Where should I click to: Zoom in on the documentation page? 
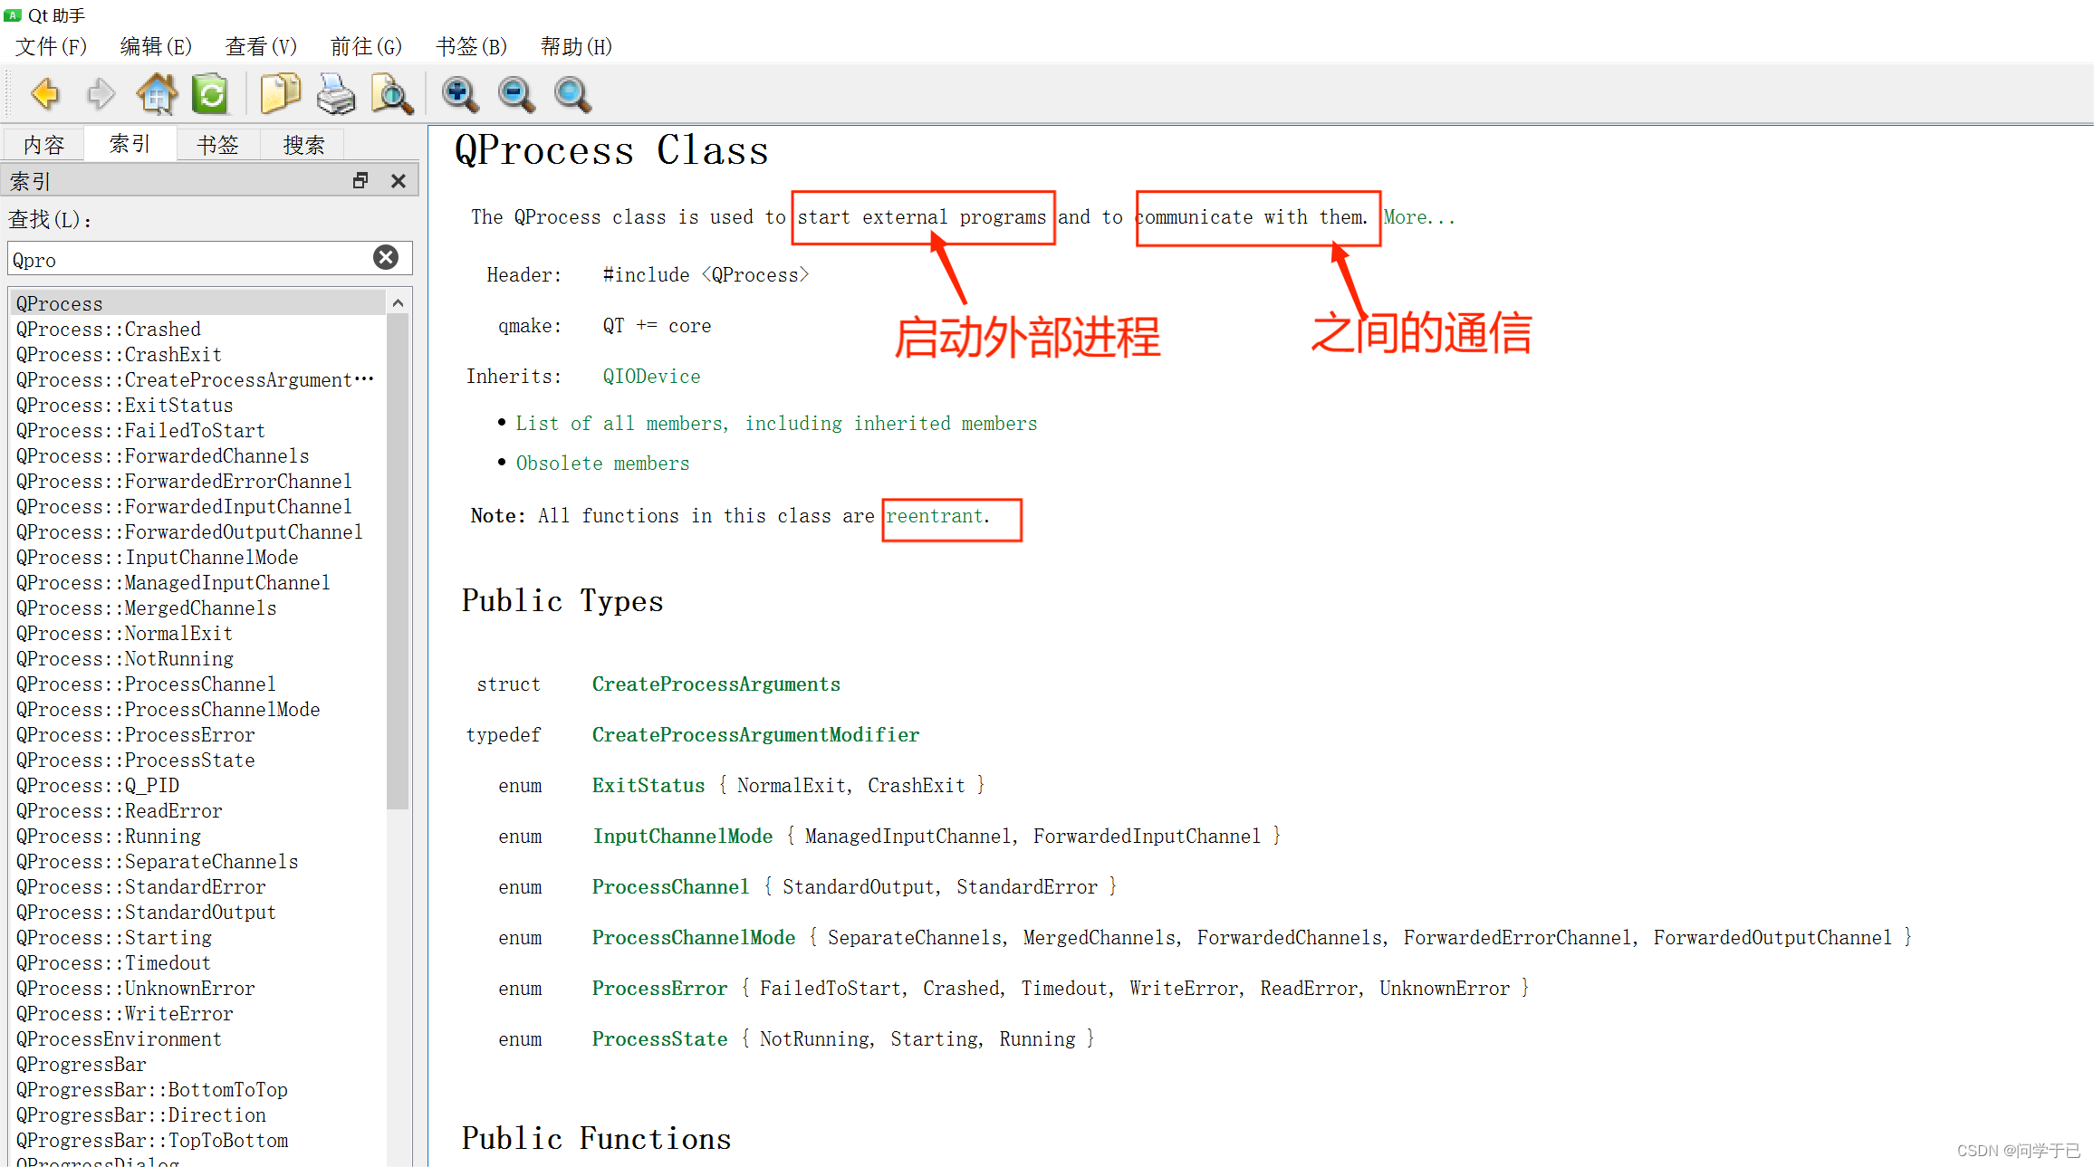click(x=460, y=93)
